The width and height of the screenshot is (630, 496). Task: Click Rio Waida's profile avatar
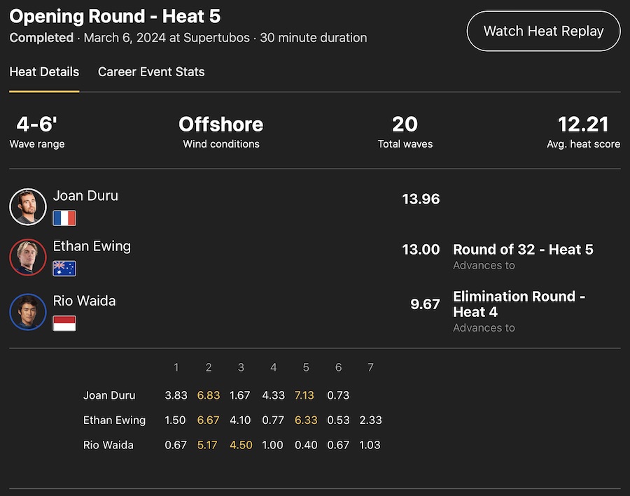click(28, 312)
